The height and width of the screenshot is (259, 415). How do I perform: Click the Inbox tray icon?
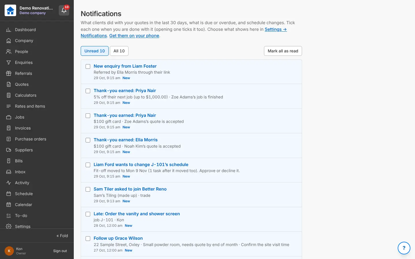9,172
